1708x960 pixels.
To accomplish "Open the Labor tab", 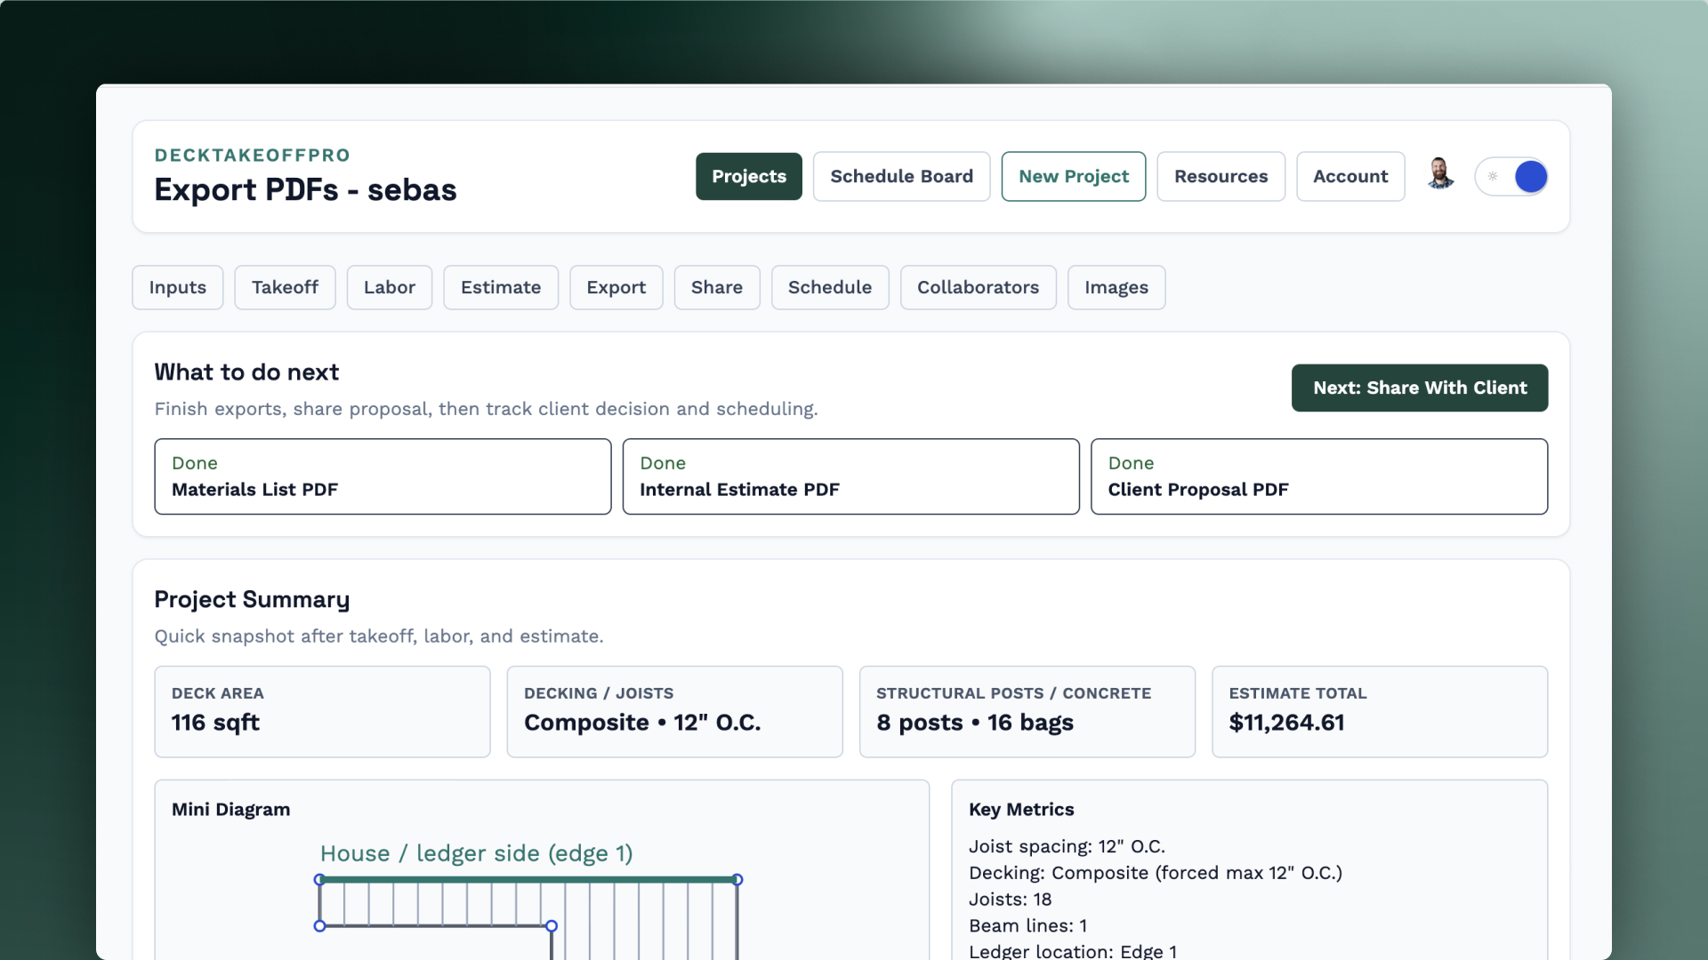I will [x=389, y=287].
